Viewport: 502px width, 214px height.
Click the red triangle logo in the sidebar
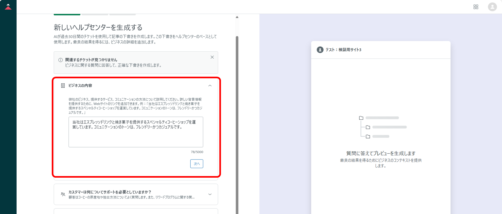(8, 7)
